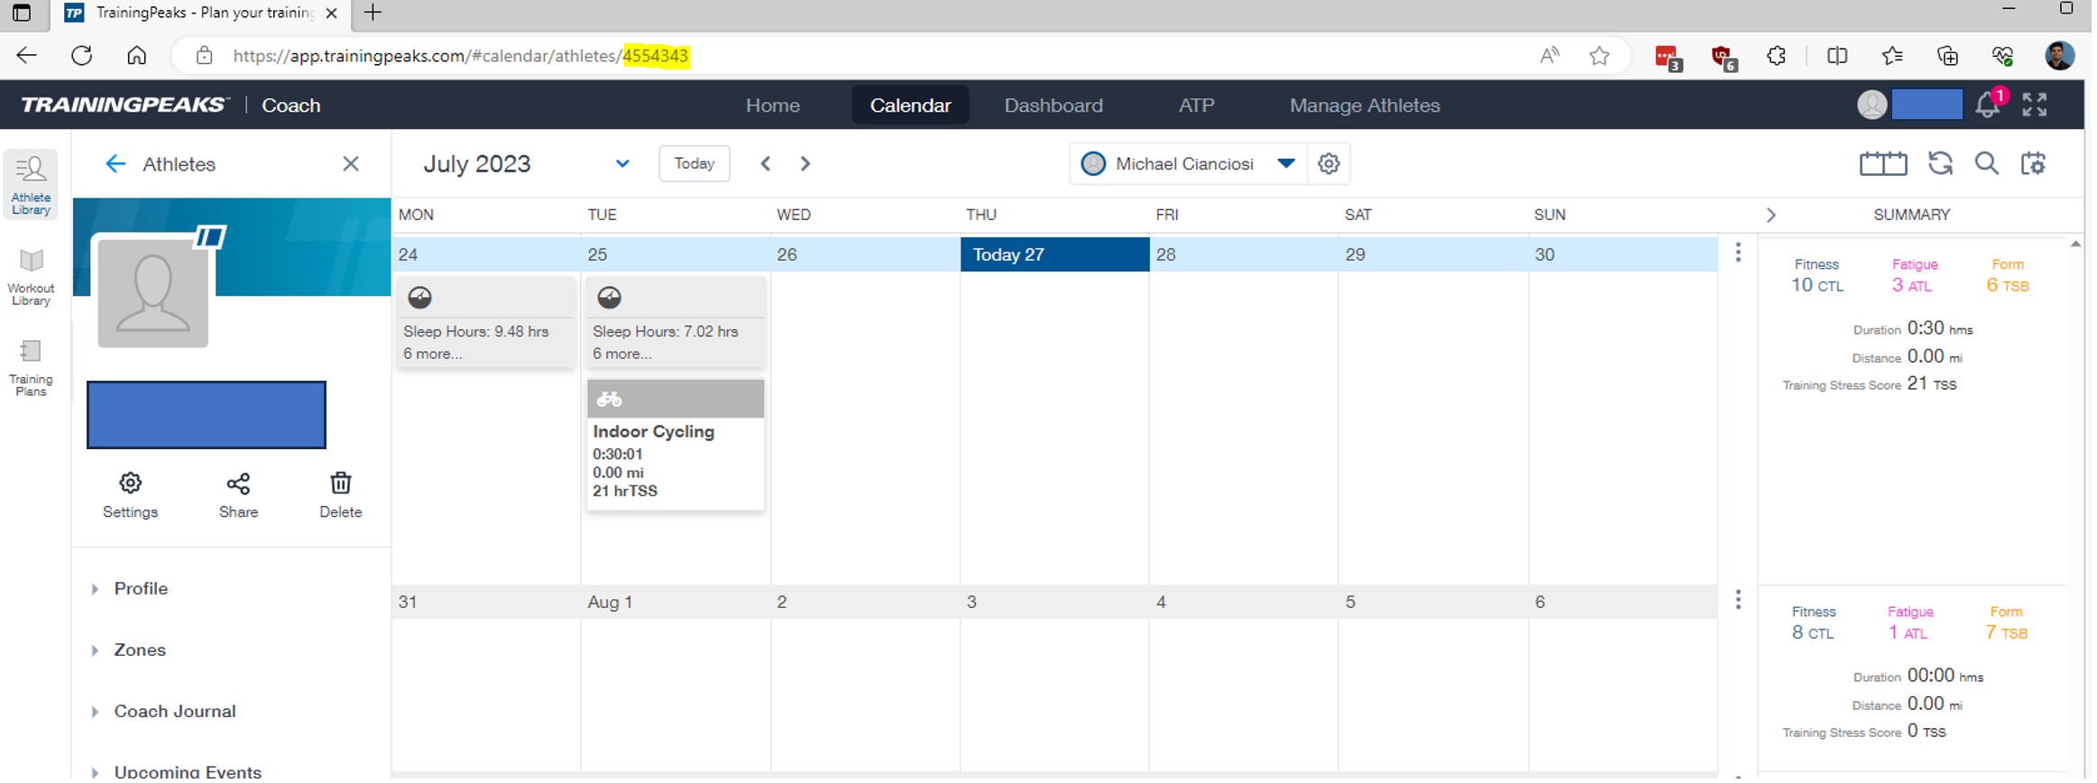Go to the browser home page
This screenshot has width=2097, height=783.
(136, 56)
